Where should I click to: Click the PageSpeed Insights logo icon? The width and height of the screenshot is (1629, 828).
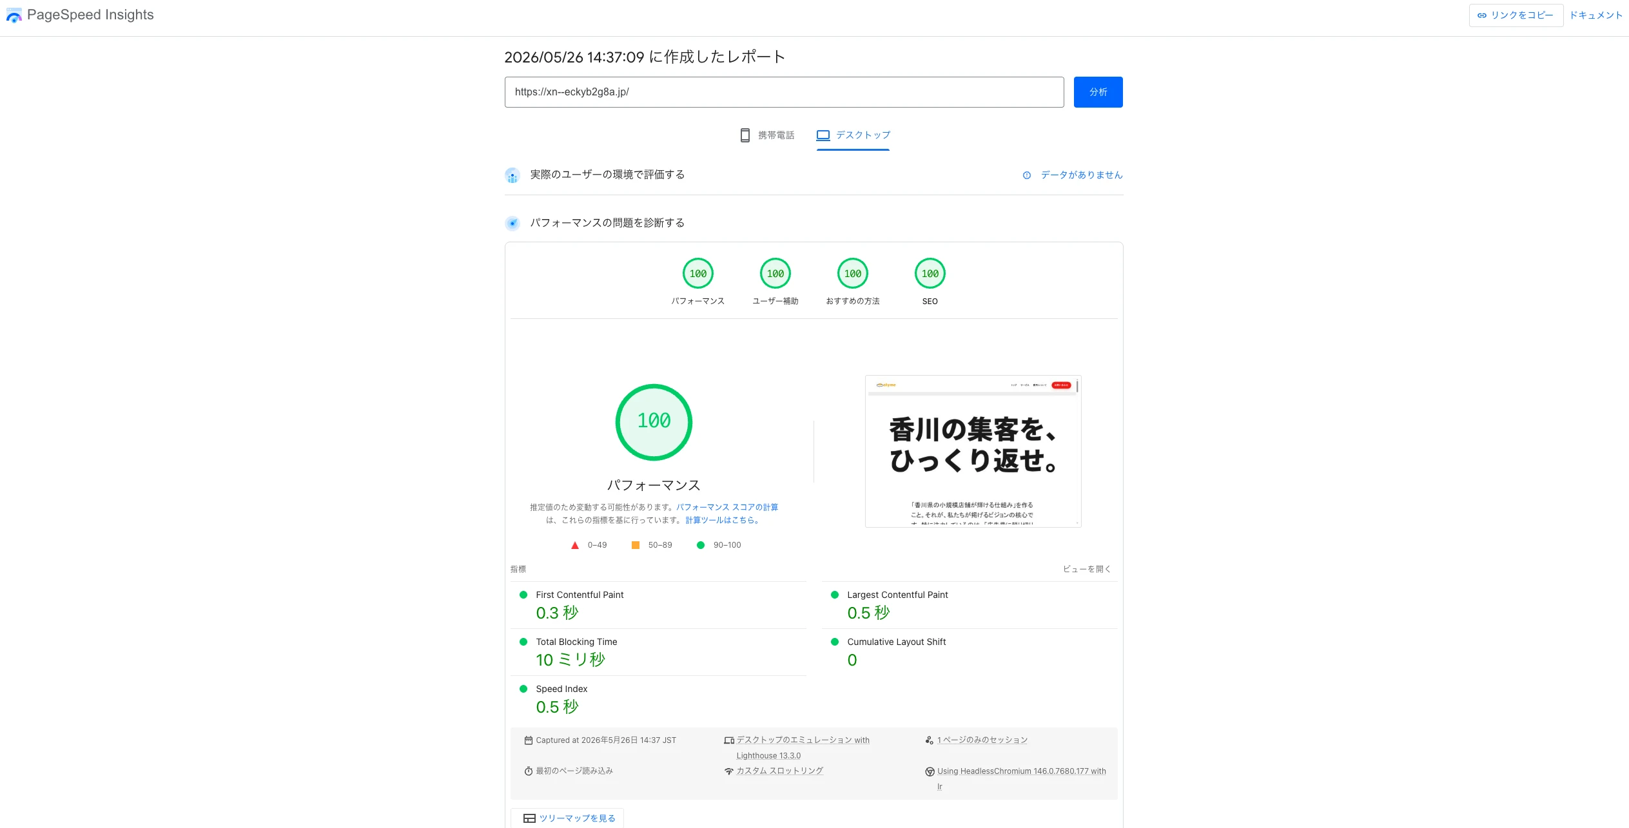coord(14,15)
